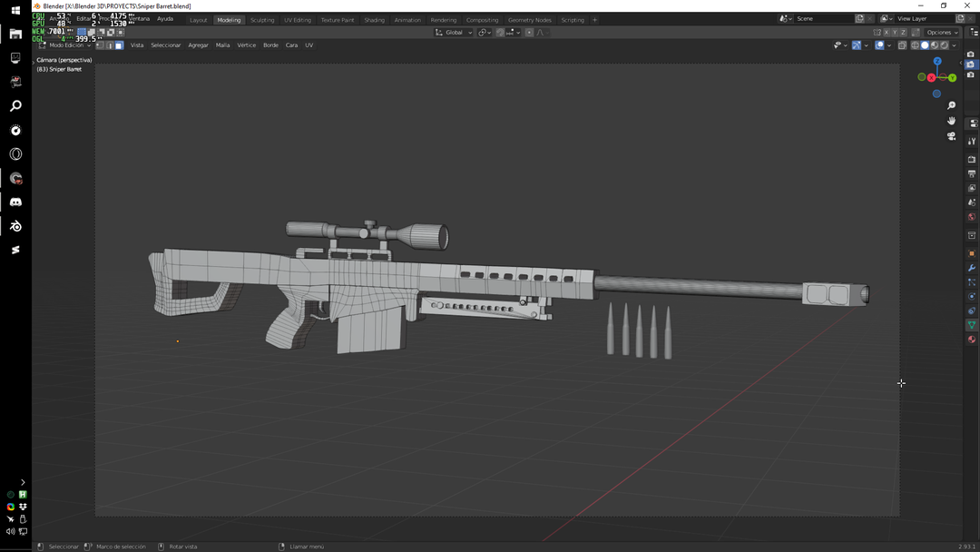Toggle X-ray viewport mode
This screenshot has height=552, width=980.
tap(903, 44)
